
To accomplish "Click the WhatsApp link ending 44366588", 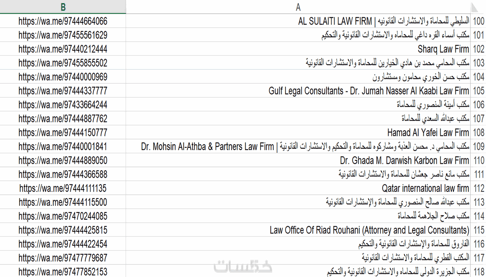I will coord(63,174).
